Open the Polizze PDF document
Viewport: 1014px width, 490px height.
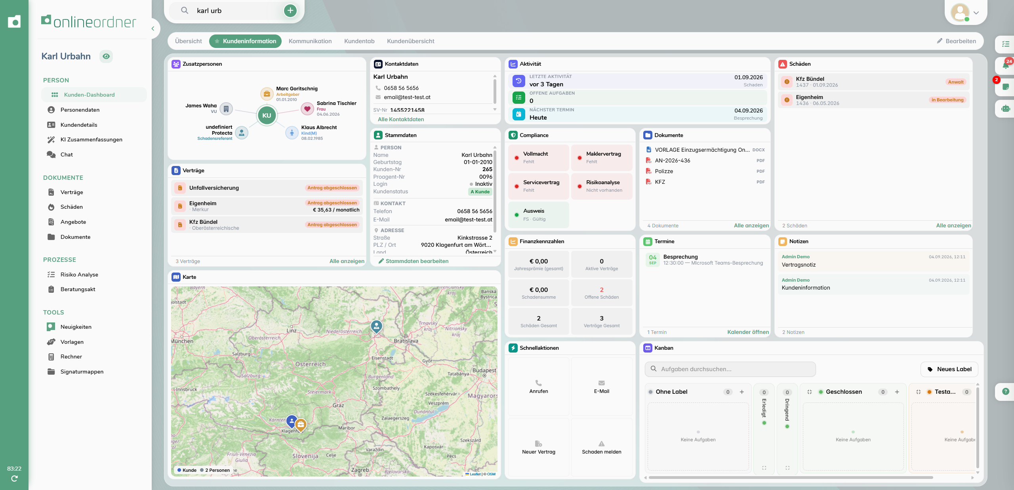coord(705,171)
